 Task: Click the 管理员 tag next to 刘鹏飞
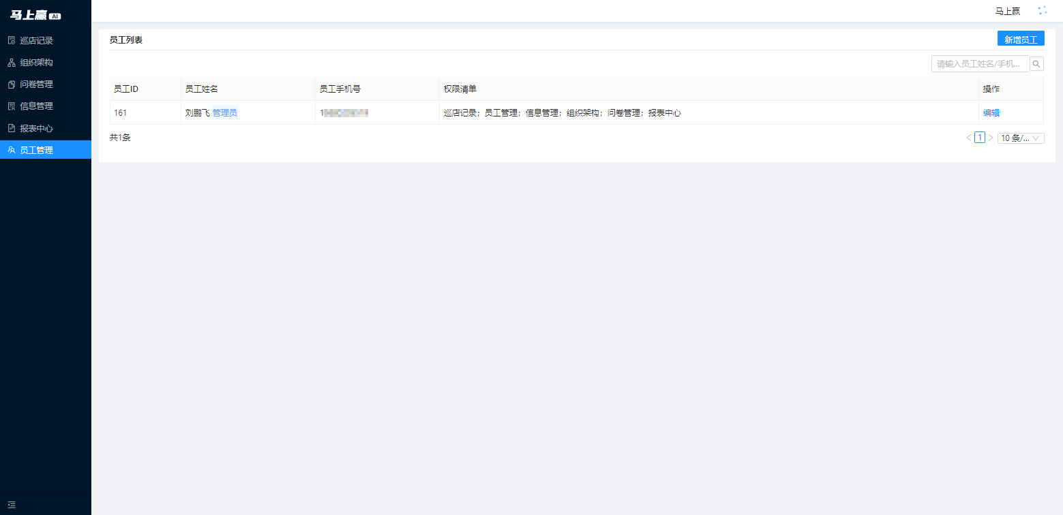click(225, 113)
